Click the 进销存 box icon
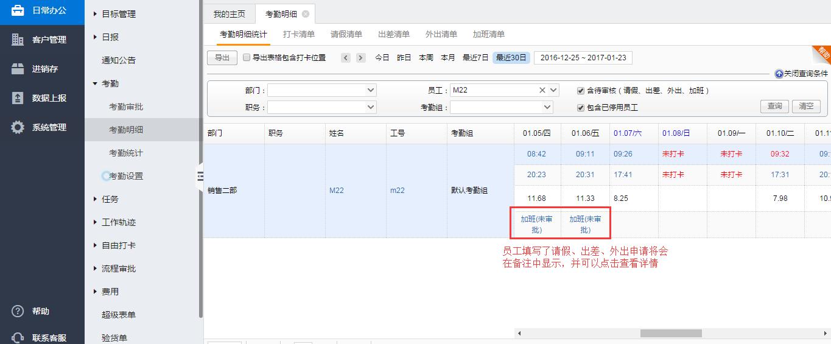Image resolution: width=831 pixels, height=344 pixels. pos(18,69)
